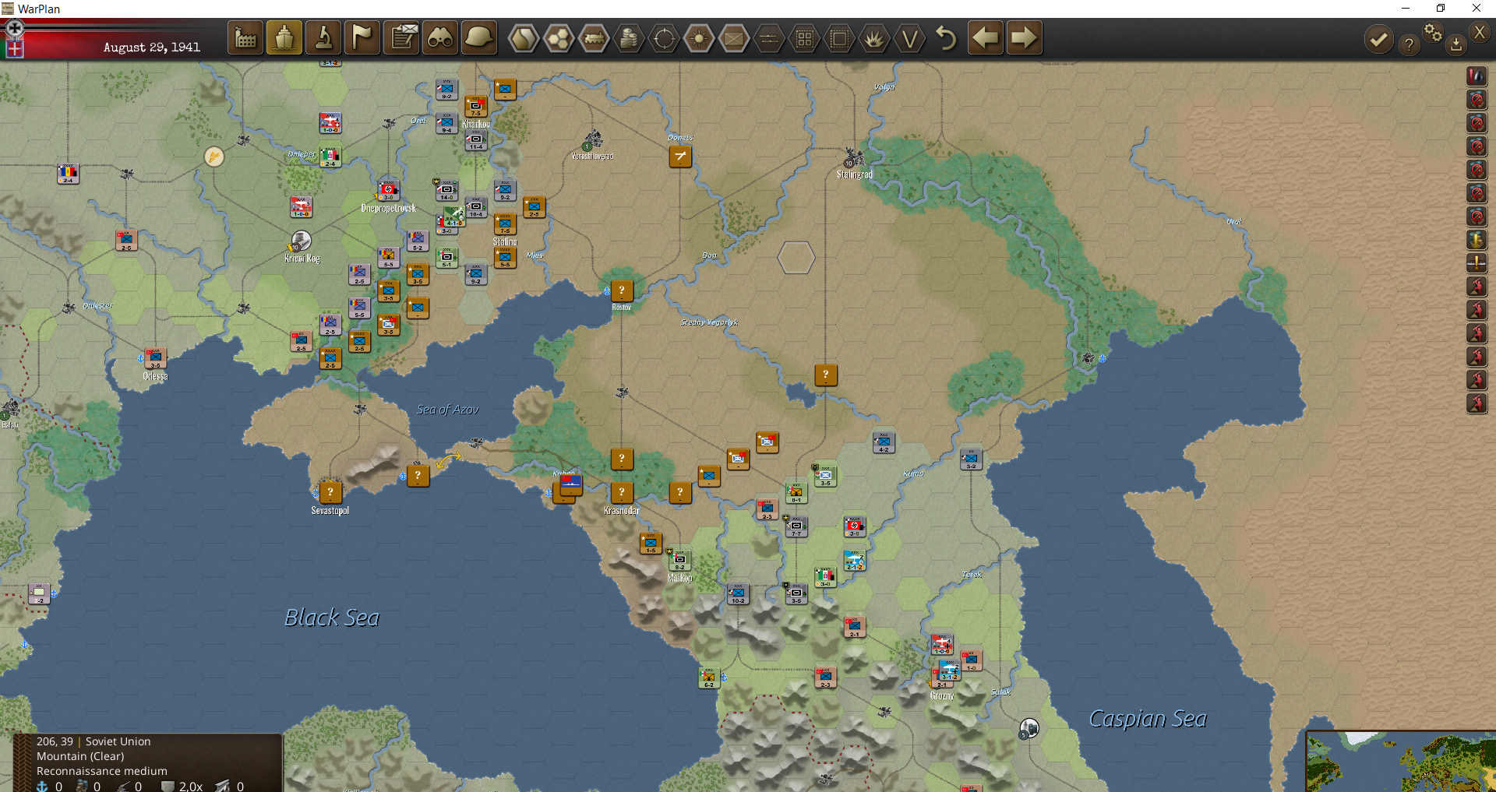Select the orange unit on the Donets

pyautogui.click(x=680, y=157)
